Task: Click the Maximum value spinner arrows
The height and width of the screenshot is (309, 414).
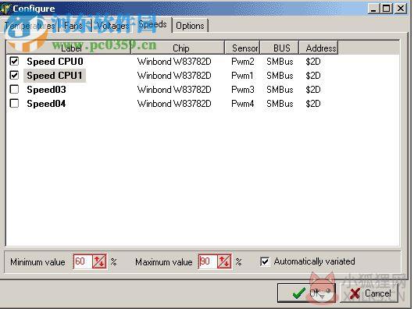Action: pos(224,261)
